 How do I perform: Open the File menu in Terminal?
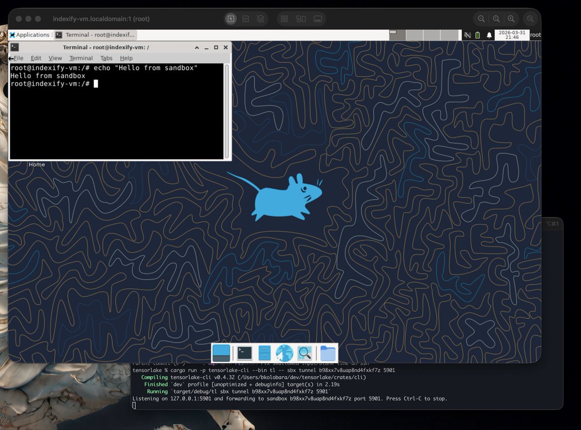click(x=18, y=58)
